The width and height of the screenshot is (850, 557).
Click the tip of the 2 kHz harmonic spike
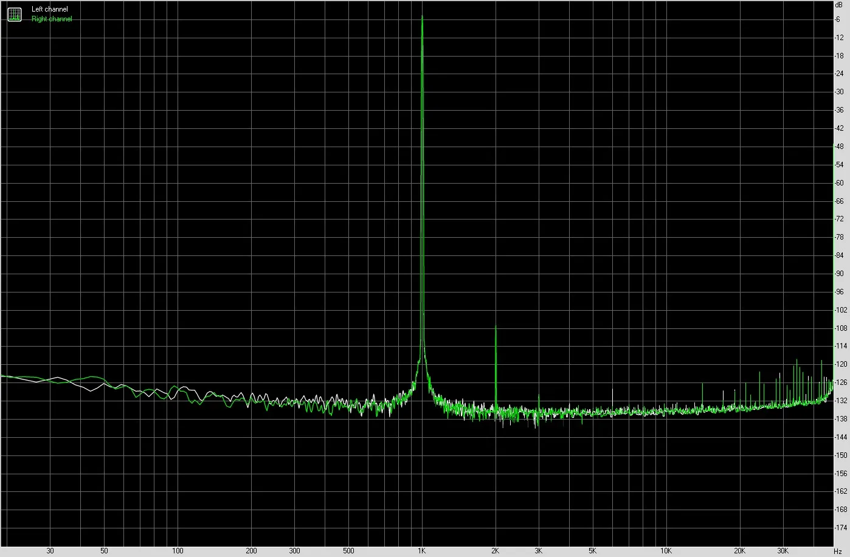click(496, 327)
